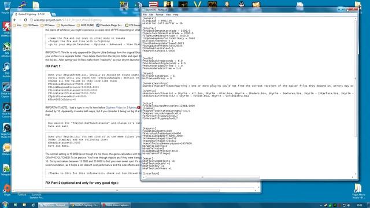The width and height of the screenshot is (370, 208).
Task: Open the first bookmark folder in Chrome's bookmarks bar
Action: click(17, 25)
